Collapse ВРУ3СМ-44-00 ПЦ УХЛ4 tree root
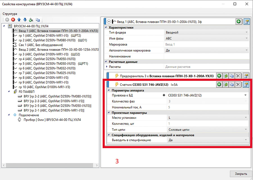Image resolution: width=253 pixels, height=180 pixels. 4,26
